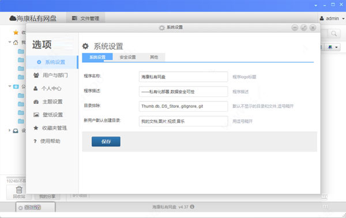Viewport: 346px width, 218px height.
Task: Click the first folder under public tree
Action: pyautogui.click(x=21, y=95)
